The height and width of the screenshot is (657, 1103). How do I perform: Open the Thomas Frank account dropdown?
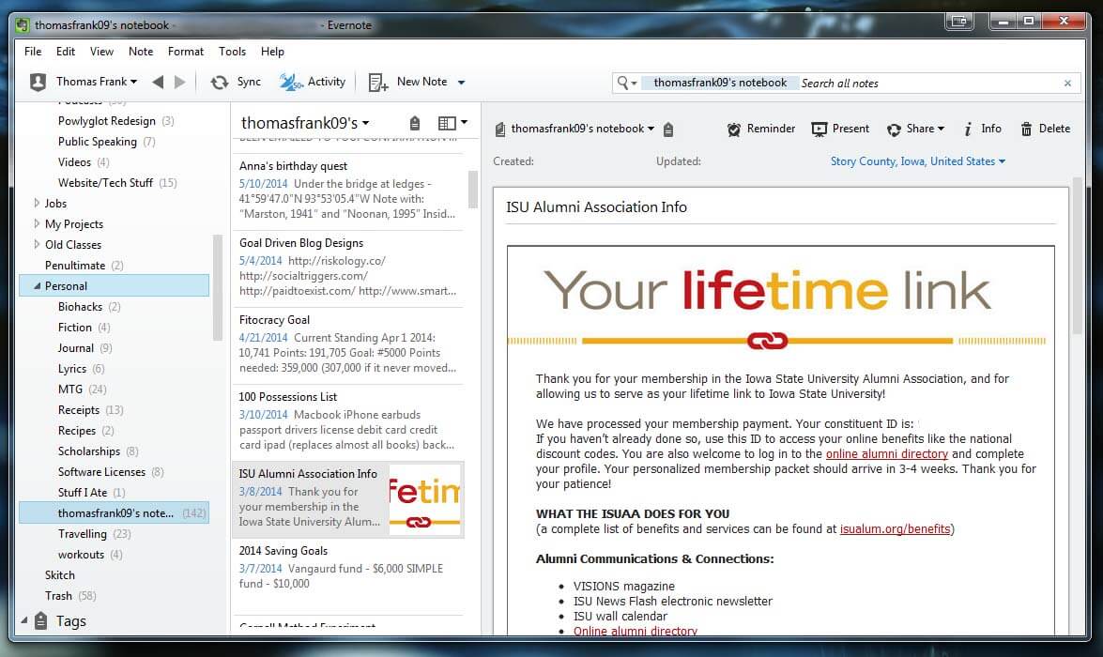coord(133,83)
